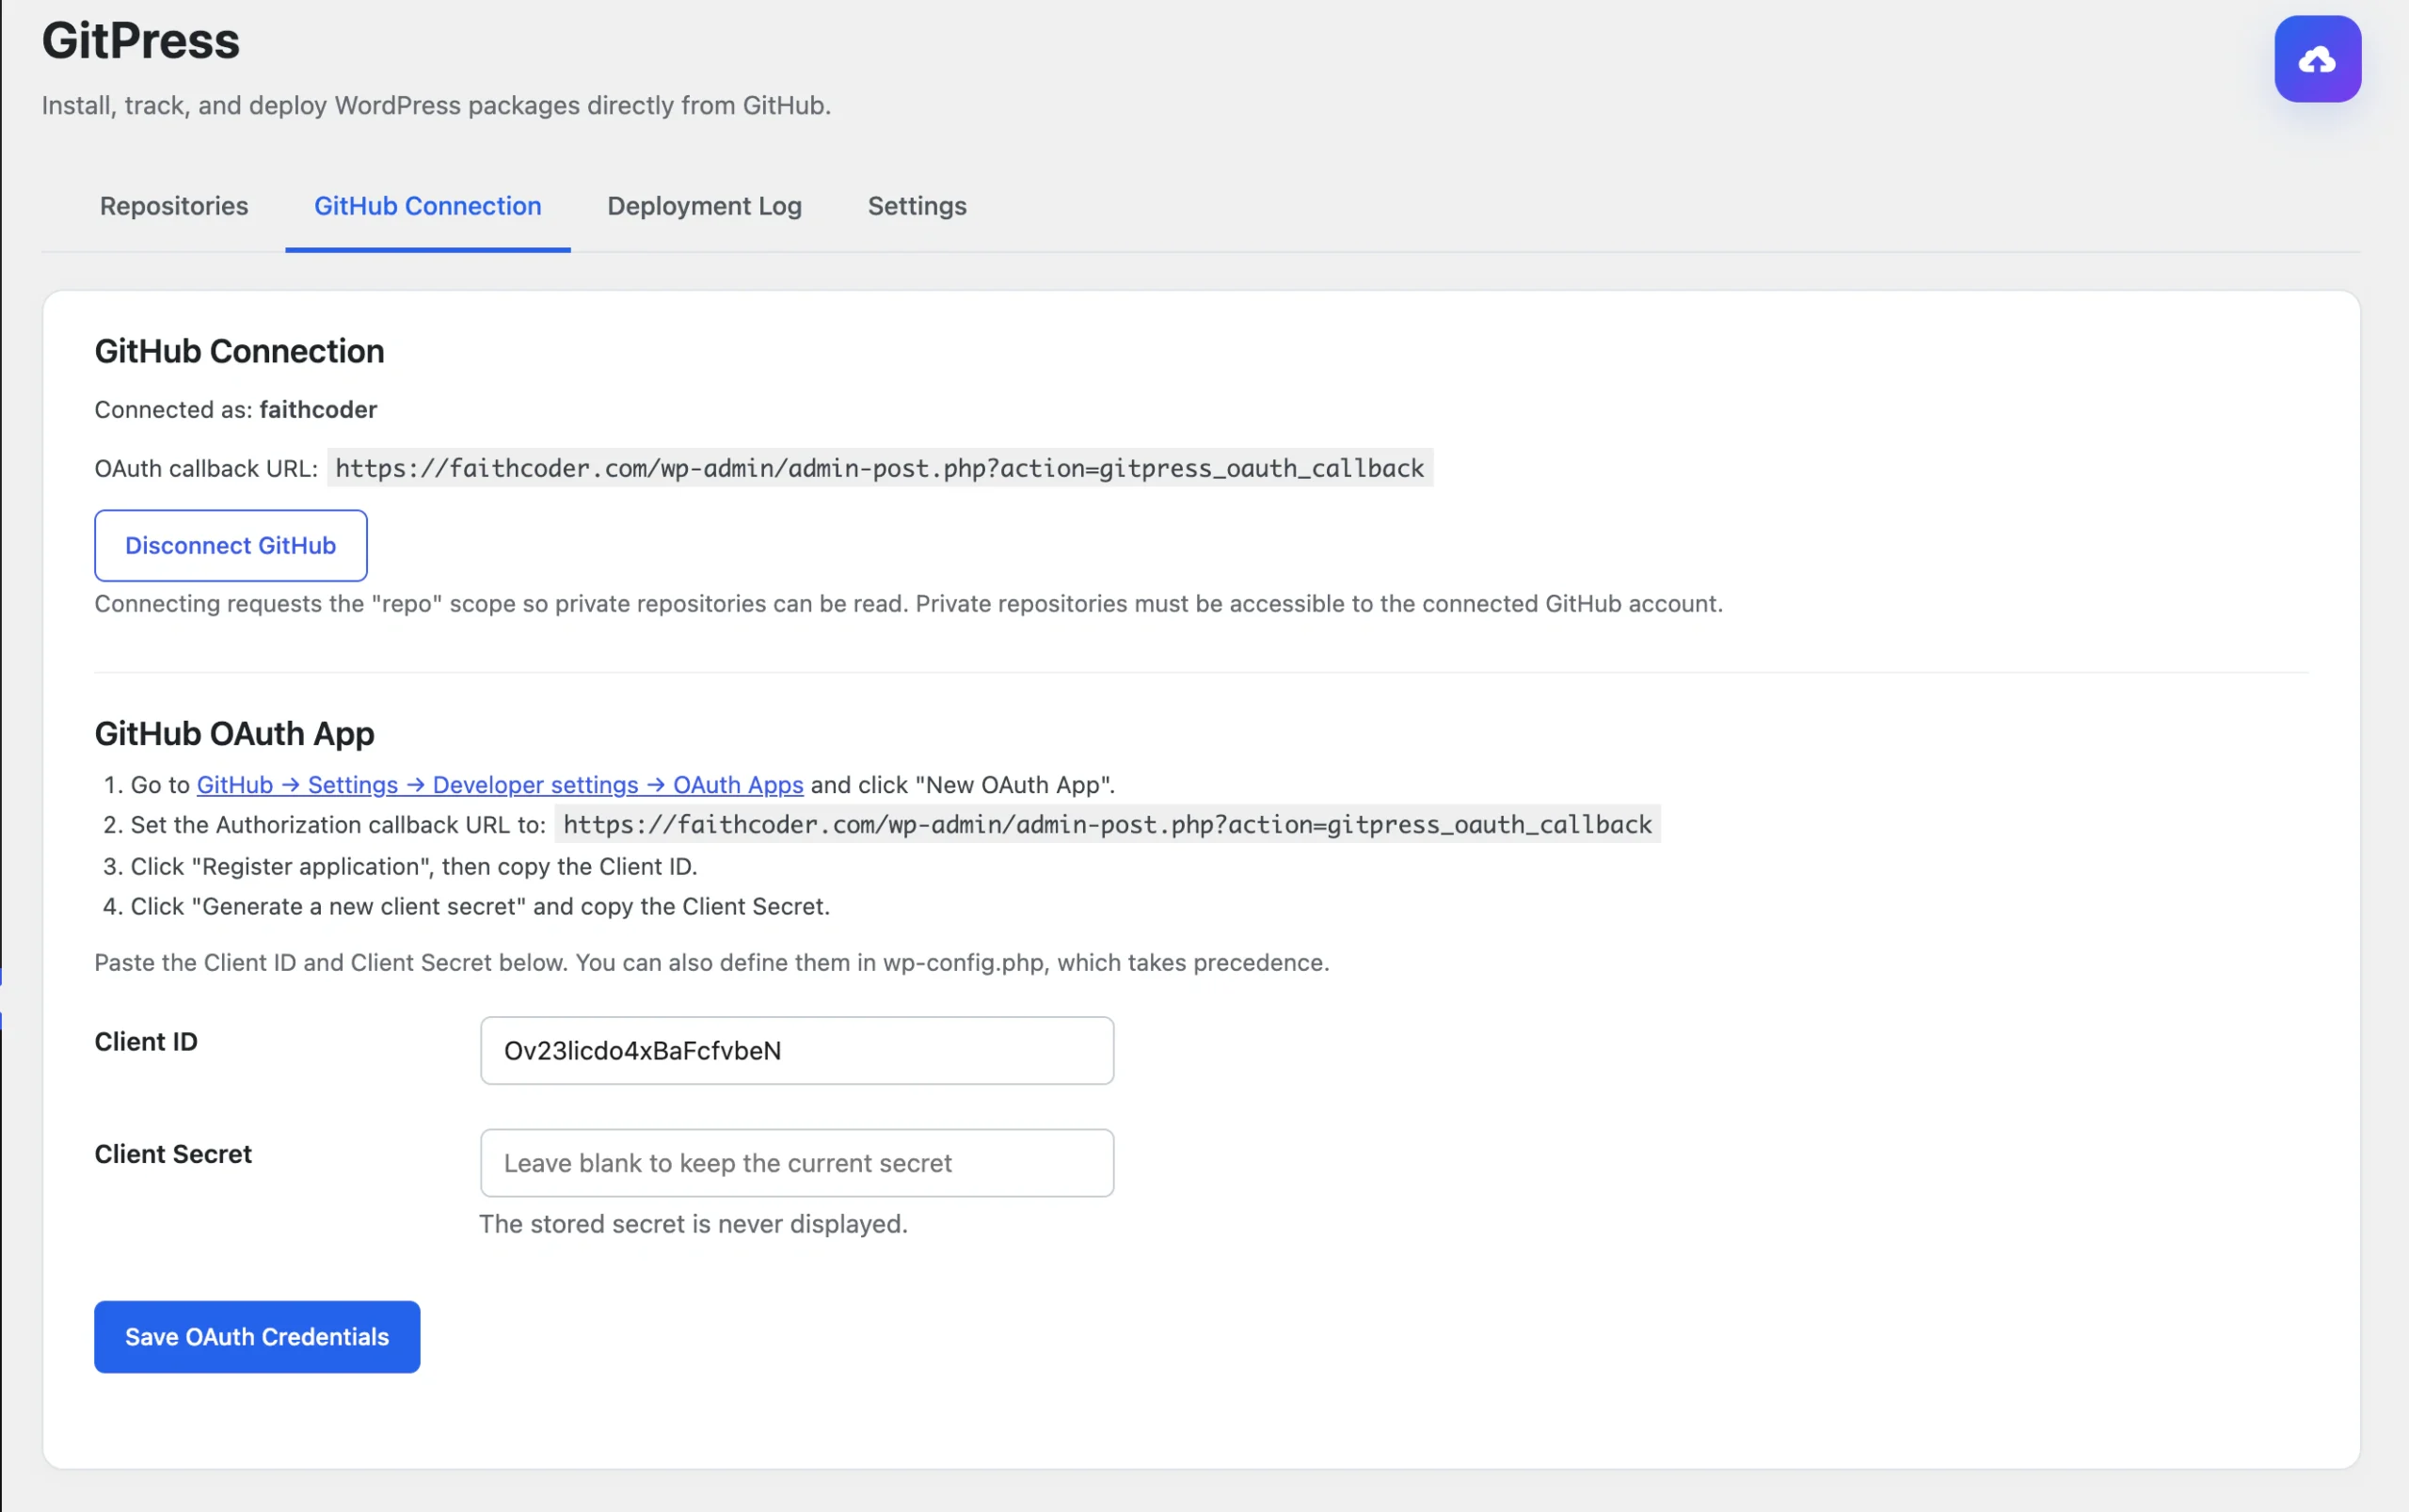The image size is (2409, 1512).
Task: Focus the Client ID input field
Action: pos(797,1050)
